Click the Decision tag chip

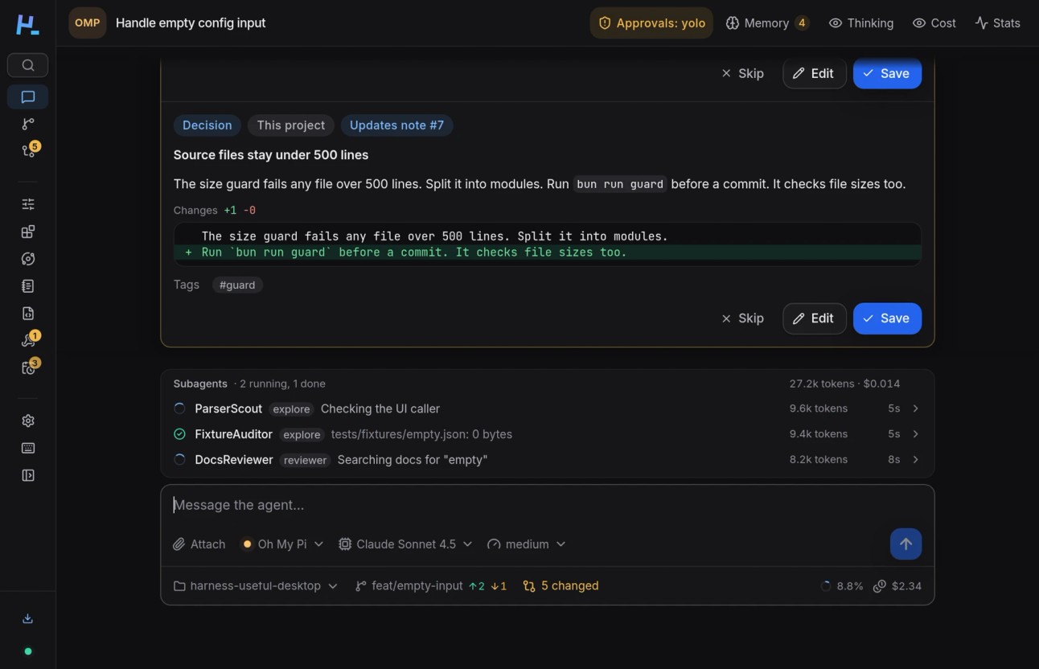[207, 125]
